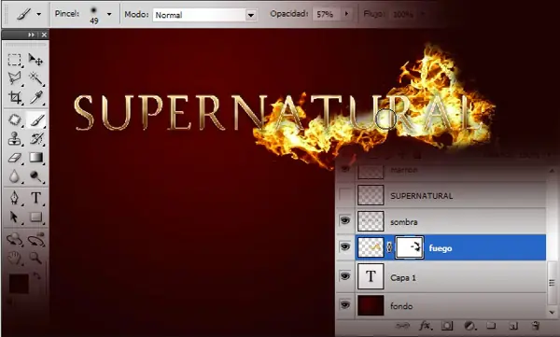Select the Polygonal Lasso tool
This screenshot has width=560, height=337.
(14, 78)
